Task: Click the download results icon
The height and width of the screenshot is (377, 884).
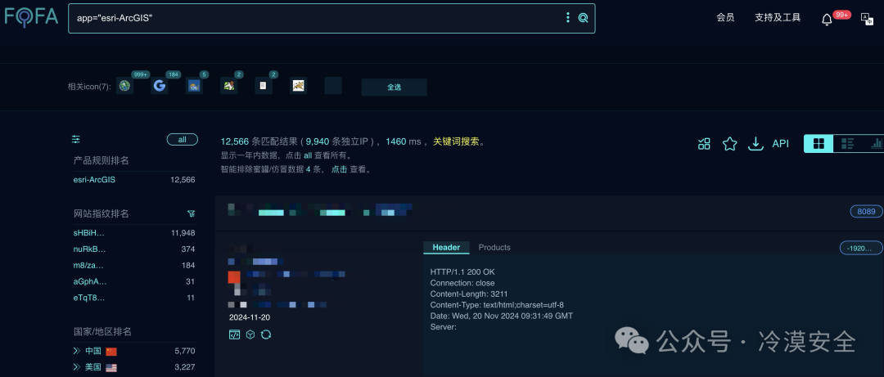Action: 755,144
